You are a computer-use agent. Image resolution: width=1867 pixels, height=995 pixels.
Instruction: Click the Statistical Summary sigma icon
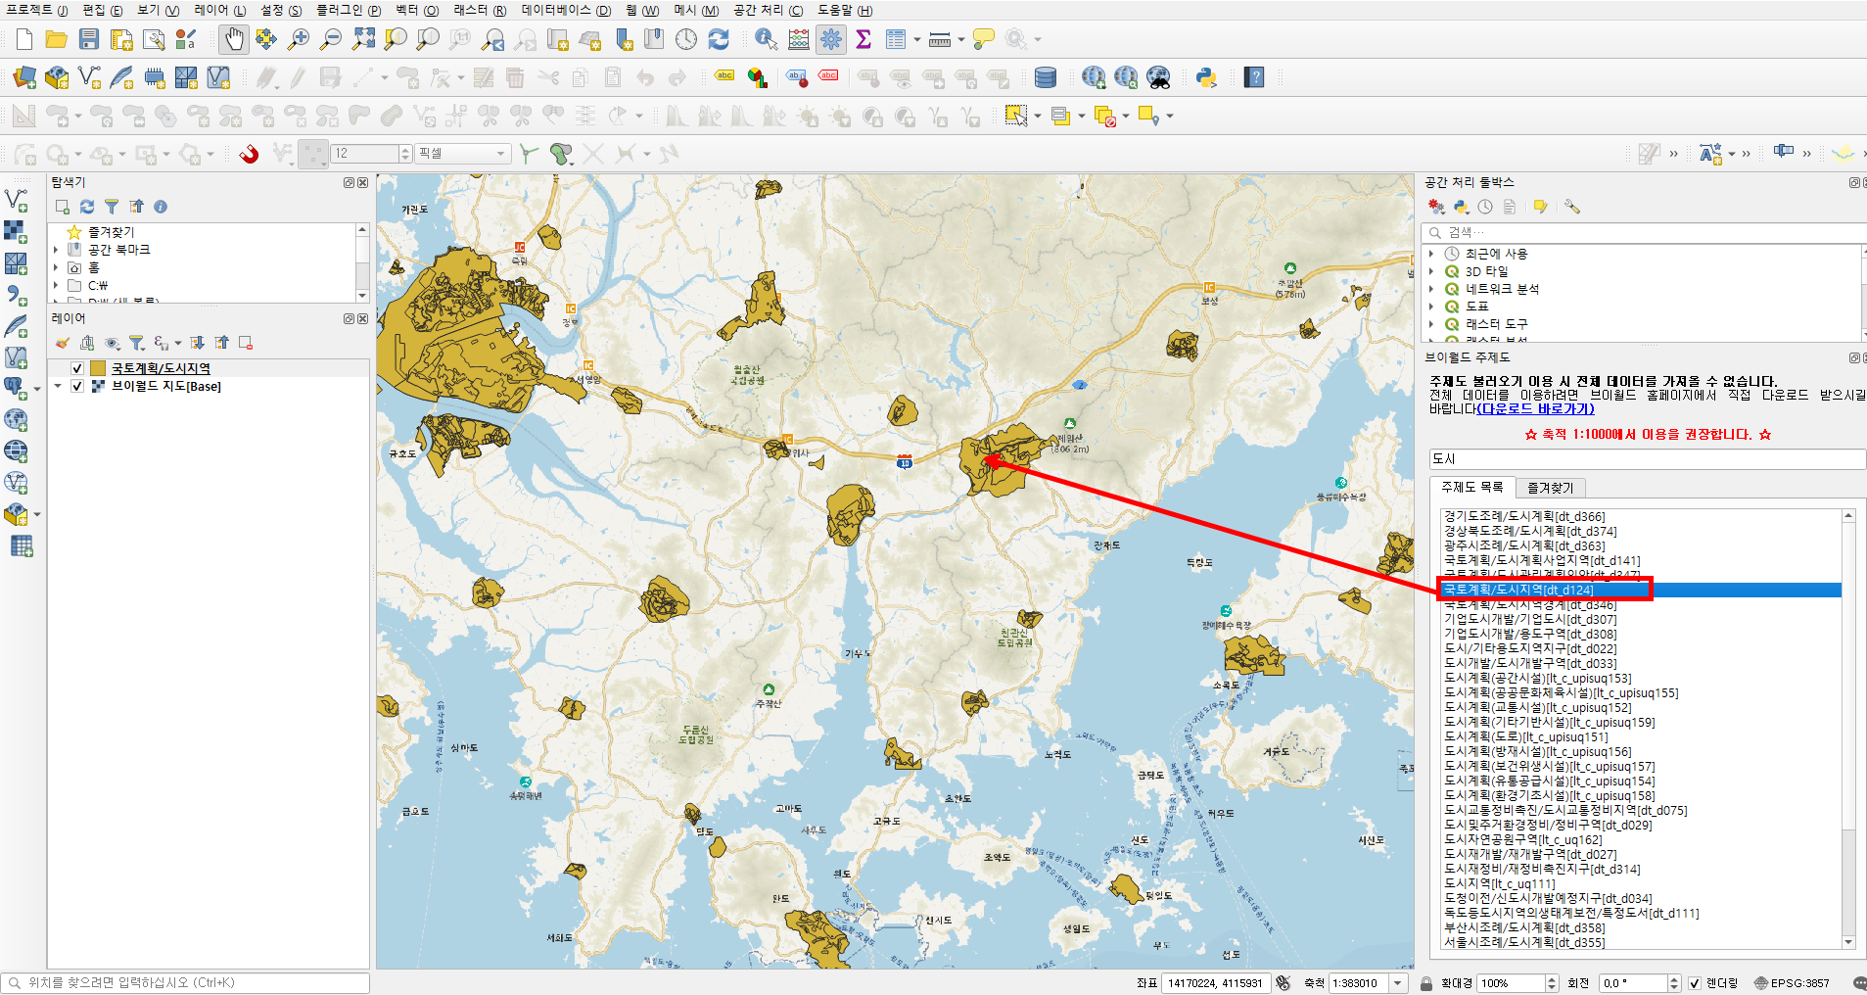[x=863, y=39]
